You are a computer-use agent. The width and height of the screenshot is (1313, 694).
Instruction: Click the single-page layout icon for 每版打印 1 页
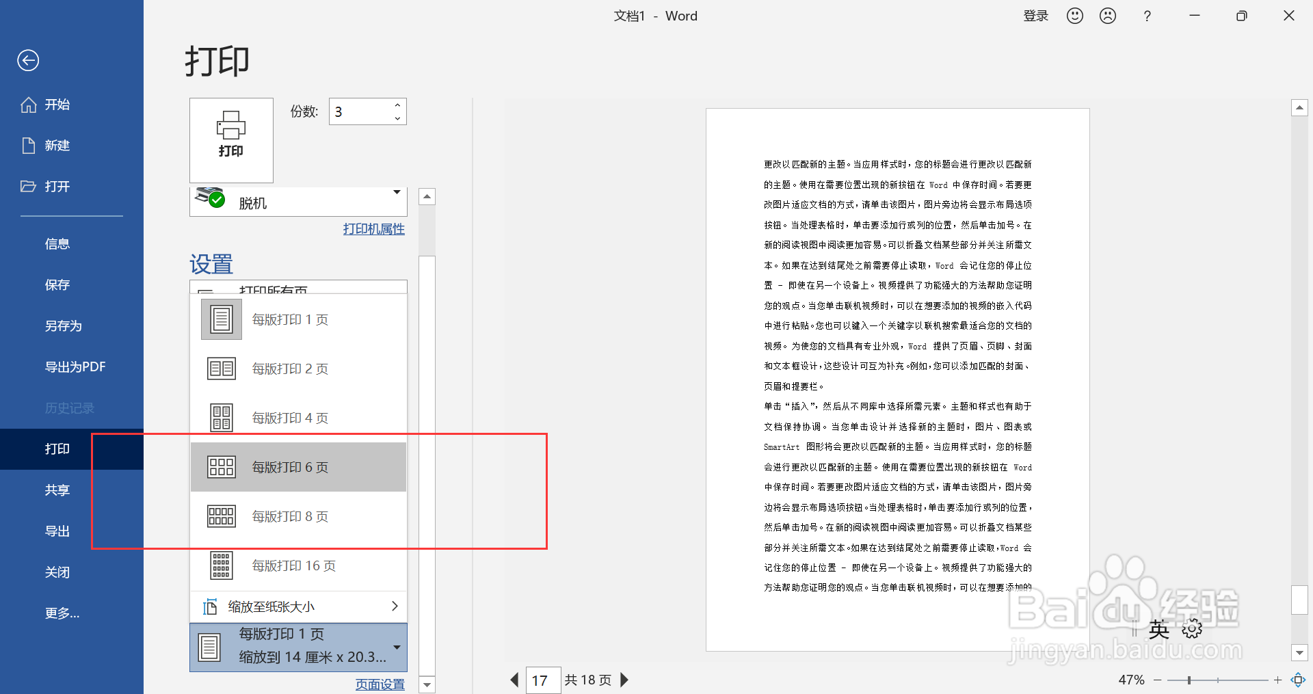click(222, 319)
